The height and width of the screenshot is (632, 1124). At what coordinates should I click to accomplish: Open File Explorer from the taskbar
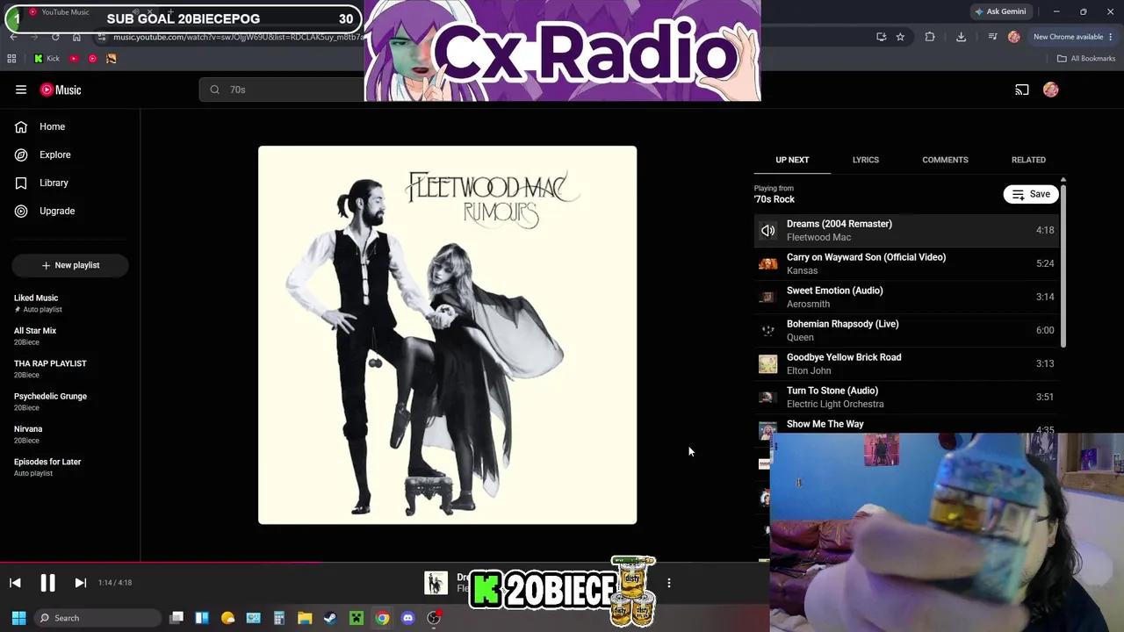click(305, 618)
